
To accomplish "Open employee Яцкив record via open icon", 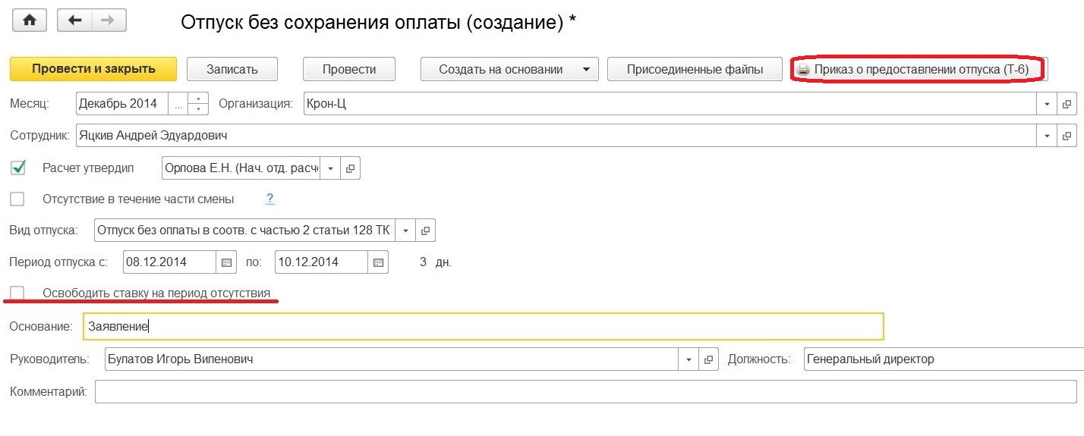I will click(1067, 136).
